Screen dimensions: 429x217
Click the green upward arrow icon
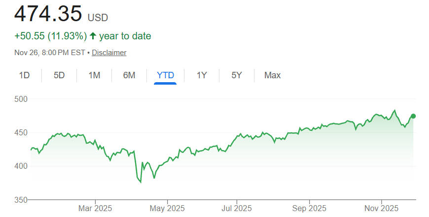pyautogui.click(x=92, y=36)
